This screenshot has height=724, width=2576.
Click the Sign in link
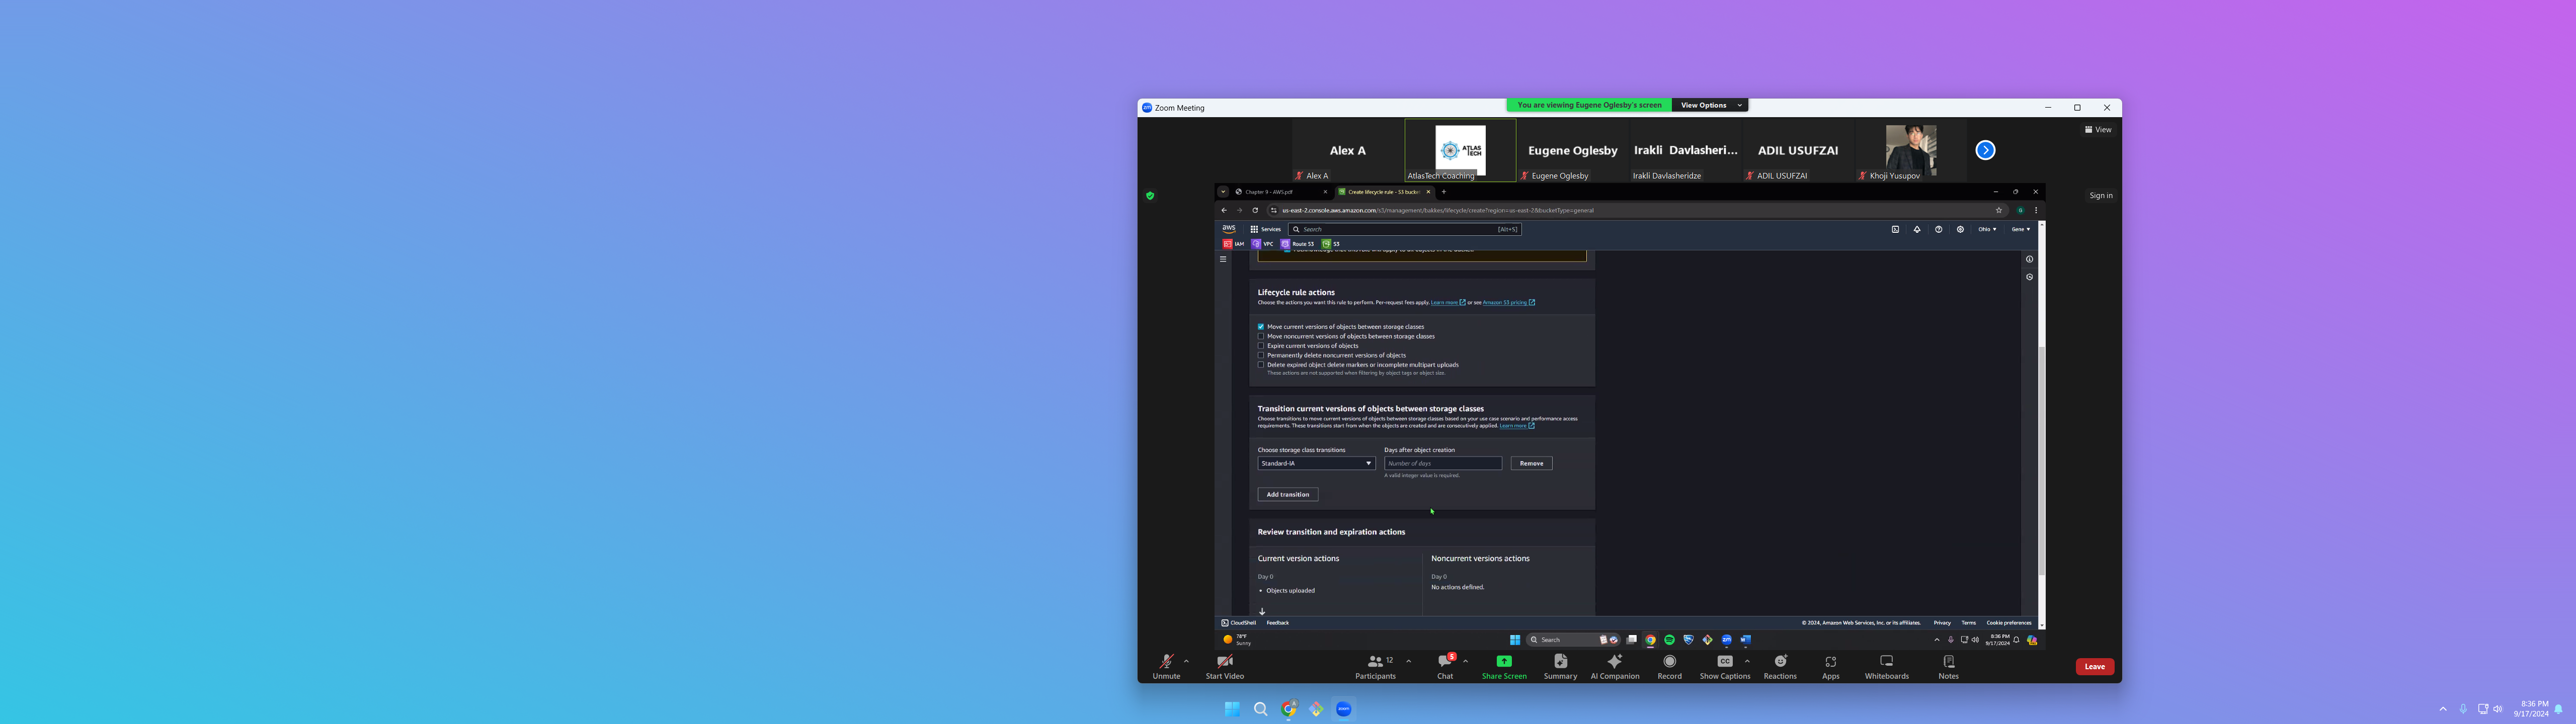point(2101,196)
